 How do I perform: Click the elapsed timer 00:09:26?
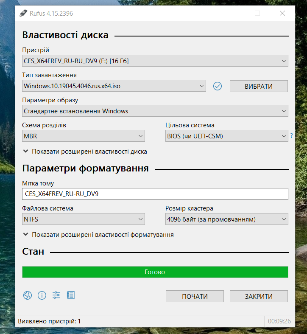[279, 321]
